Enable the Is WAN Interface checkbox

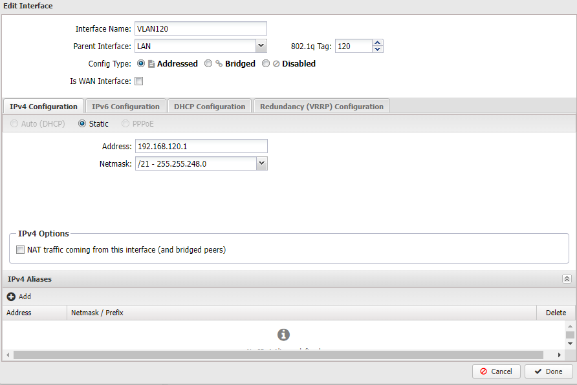click(x=138, y=81)
